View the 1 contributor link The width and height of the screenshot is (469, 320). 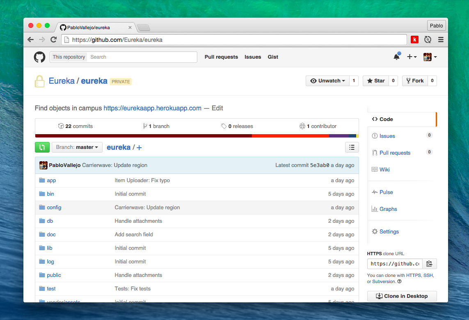(x=318, y=126)
